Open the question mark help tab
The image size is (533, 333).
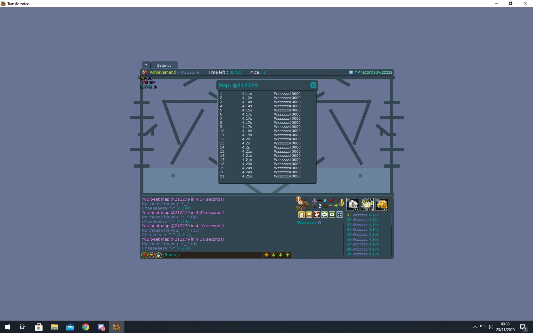pyautogui.click(x=146, y=65)
